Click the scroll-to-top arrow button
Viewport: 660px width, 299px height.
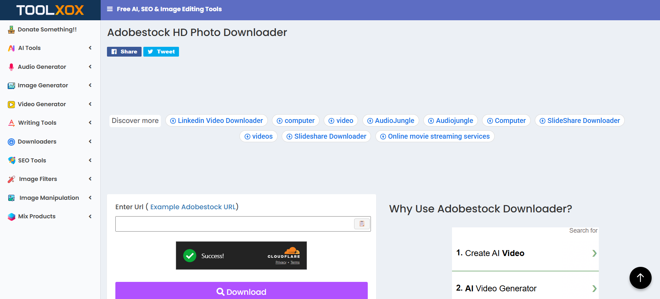(640, 278)
